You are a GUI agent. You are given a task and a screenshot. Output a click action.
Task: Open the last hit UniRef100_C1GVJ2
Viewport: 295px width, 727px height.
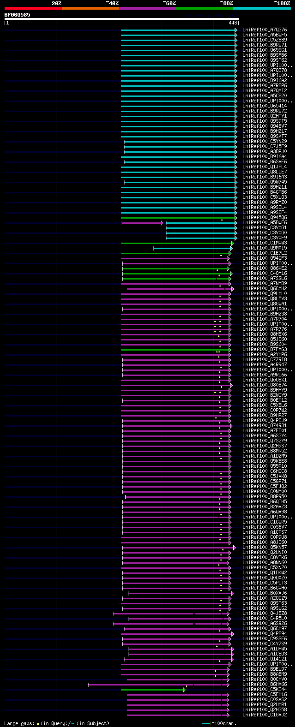point(265,715)
